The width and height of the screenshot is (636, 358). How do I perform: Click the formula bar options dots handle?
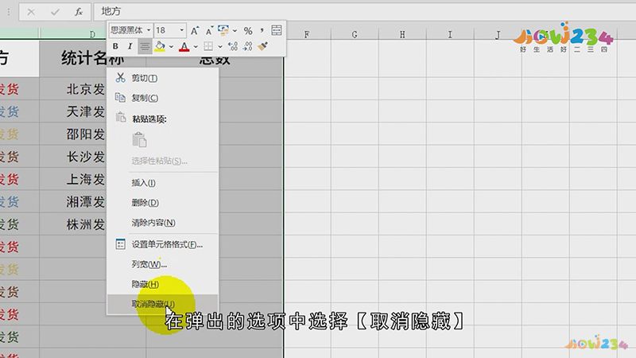[9, 12]
